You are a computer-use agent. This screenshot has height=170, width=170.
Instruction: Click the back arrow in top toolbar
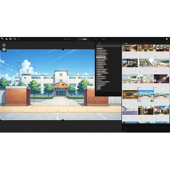coord(6,39)
